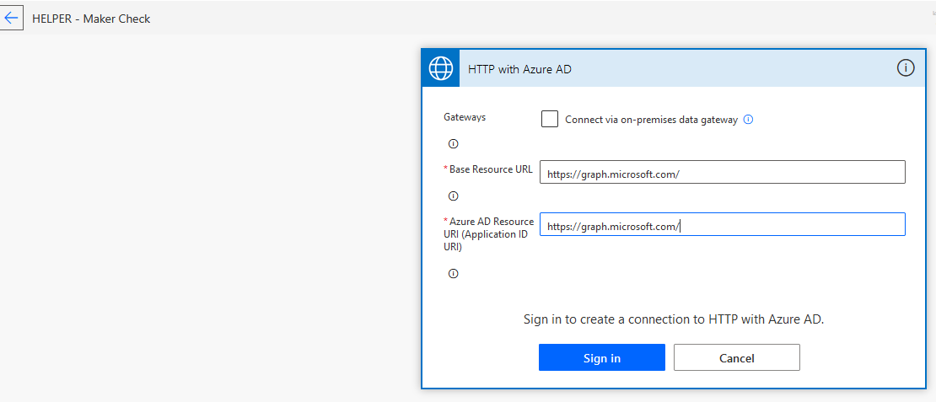Open info icon below Base Resource URL

tap(453, 196)
